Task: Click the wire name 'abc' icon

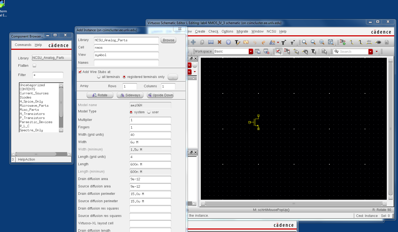Action: pyautogui.click(x=369, y=42)
